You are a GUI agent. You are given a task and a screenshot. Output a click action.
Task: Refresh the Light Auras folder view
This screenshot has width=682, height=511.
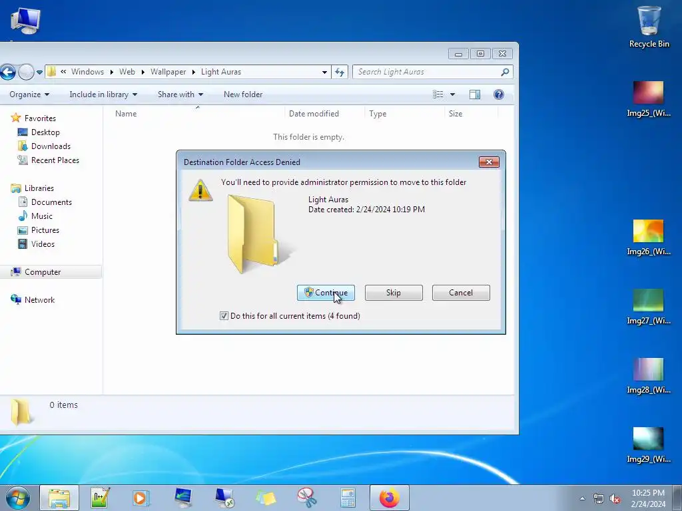pos(340,72)
